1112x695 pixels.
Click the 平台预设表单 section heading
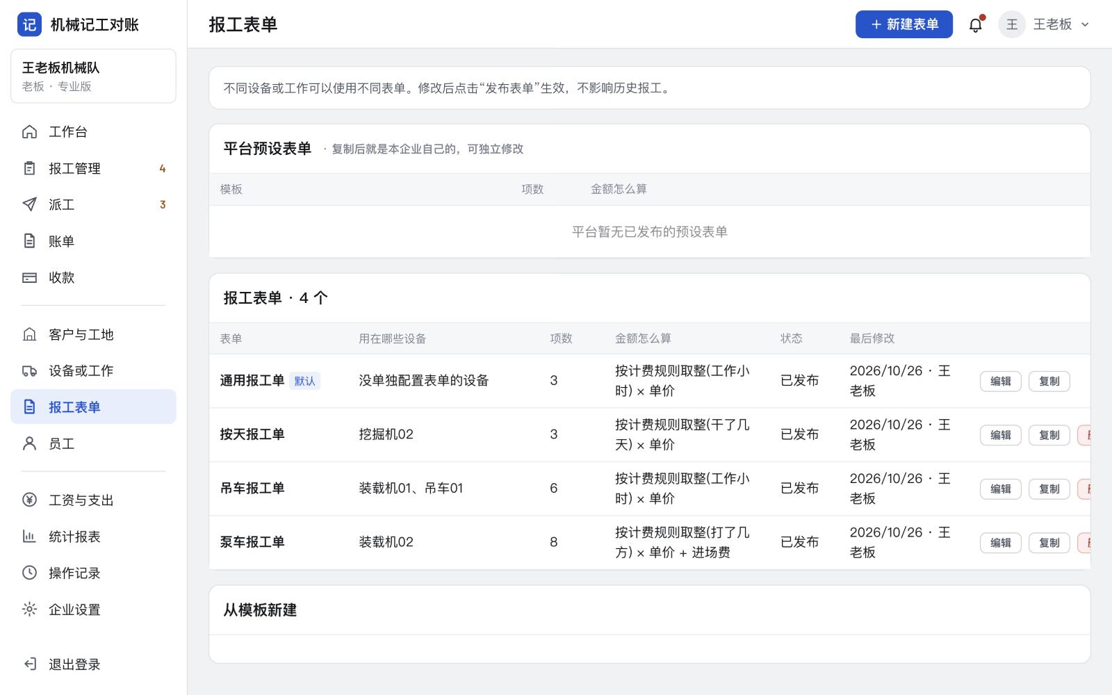267,148
